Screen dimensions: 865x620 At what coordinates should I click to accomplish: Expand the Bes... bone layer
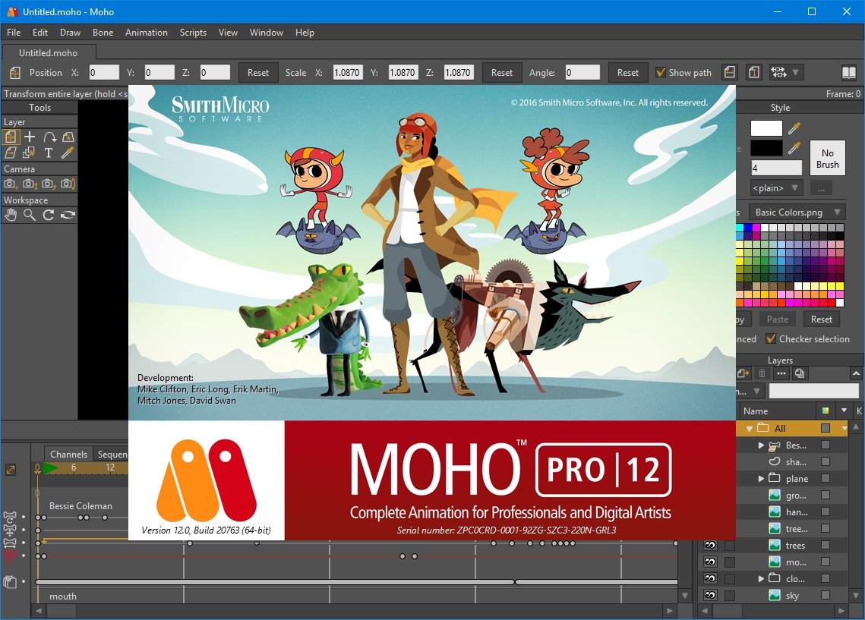point(761,445)
